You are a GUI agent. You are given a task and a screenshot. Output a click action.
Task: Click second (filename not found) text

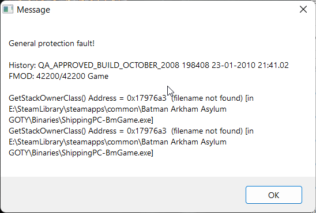(207, 131)
